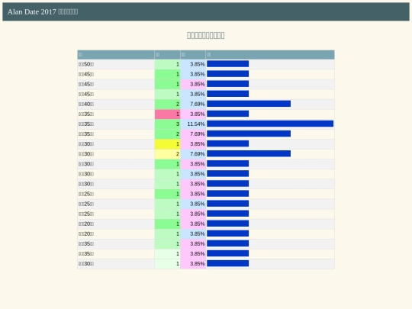The height and width of the screenshot is (309, 412).
Task: Click the 11.54% percentage cell
Action: coord(193,124)
